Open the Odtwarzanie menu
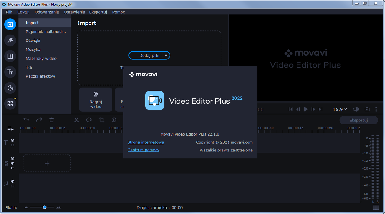This screenshot has width=385, height=214. point(47,12)
